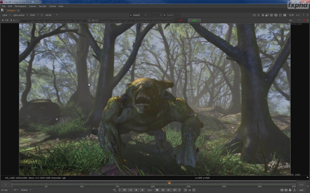This screenshot has width=310, height=193.
Task: Click the force viewer refresh icon
Action: pos(275,15)
